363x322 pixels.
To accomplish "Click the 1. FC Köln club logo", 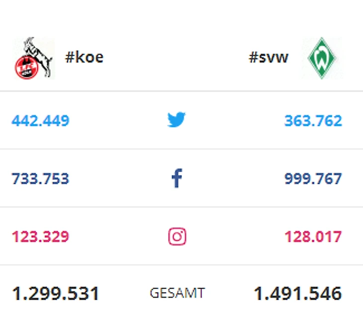I will (33, 58).
